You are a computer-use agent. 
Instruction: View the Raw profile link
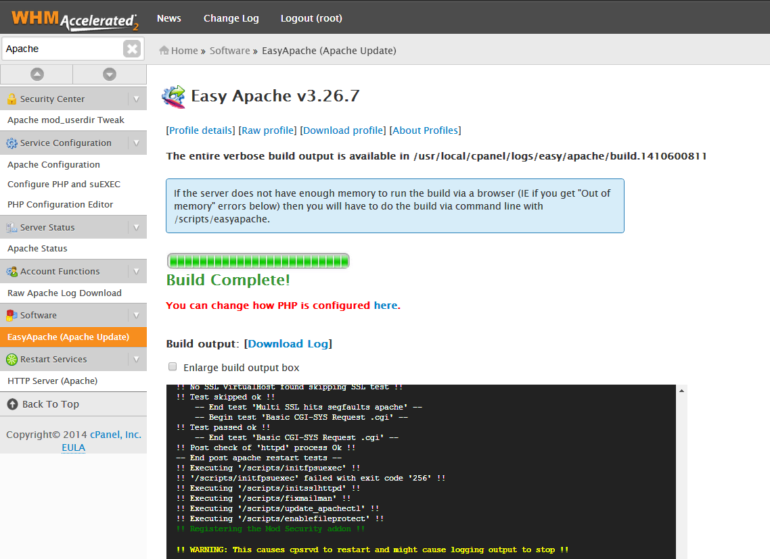pos(268,130)
